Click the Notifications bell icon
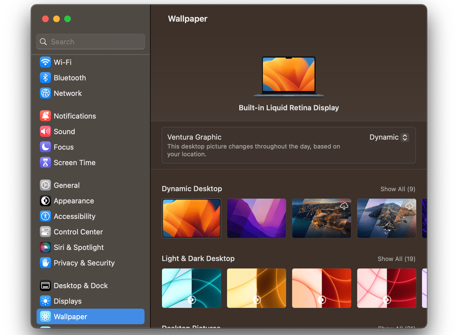 (45, 116)
